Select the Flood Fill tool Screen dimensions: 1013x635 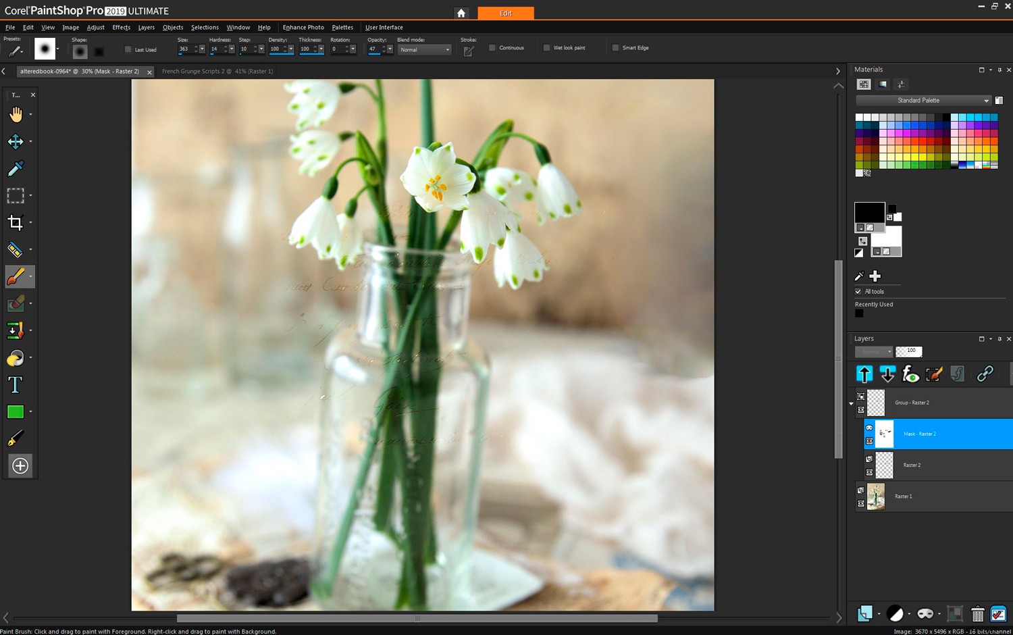tap(16, 357)
